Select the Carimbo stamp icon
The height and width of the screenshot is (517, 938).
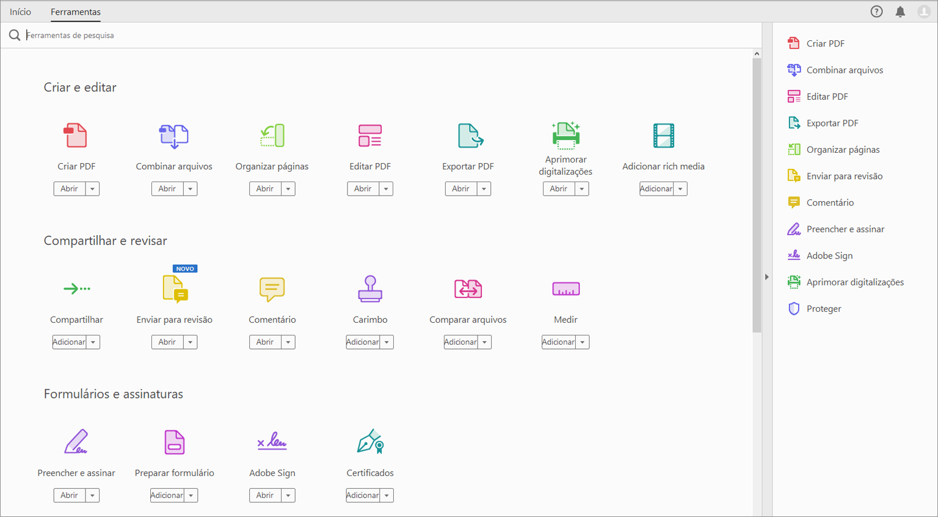(x=370, y=289)
